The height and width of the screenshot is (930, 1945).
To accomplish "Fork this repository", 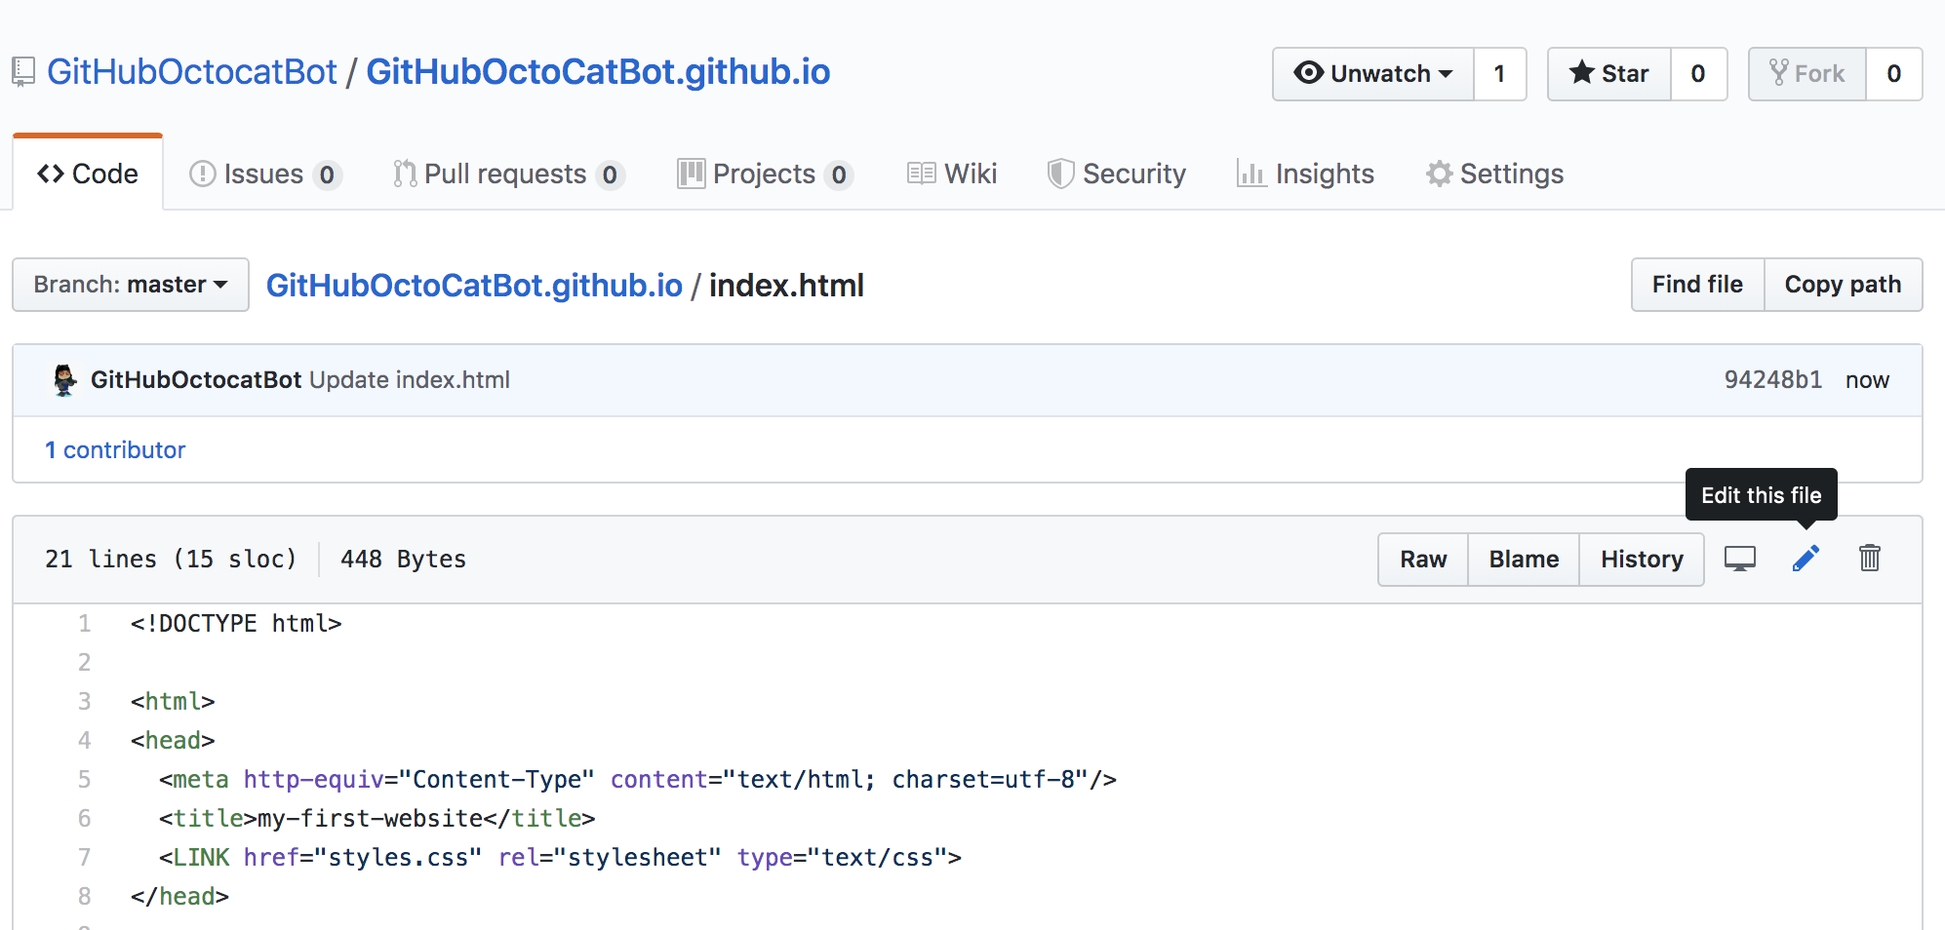I will click(x=1807, y=74).
